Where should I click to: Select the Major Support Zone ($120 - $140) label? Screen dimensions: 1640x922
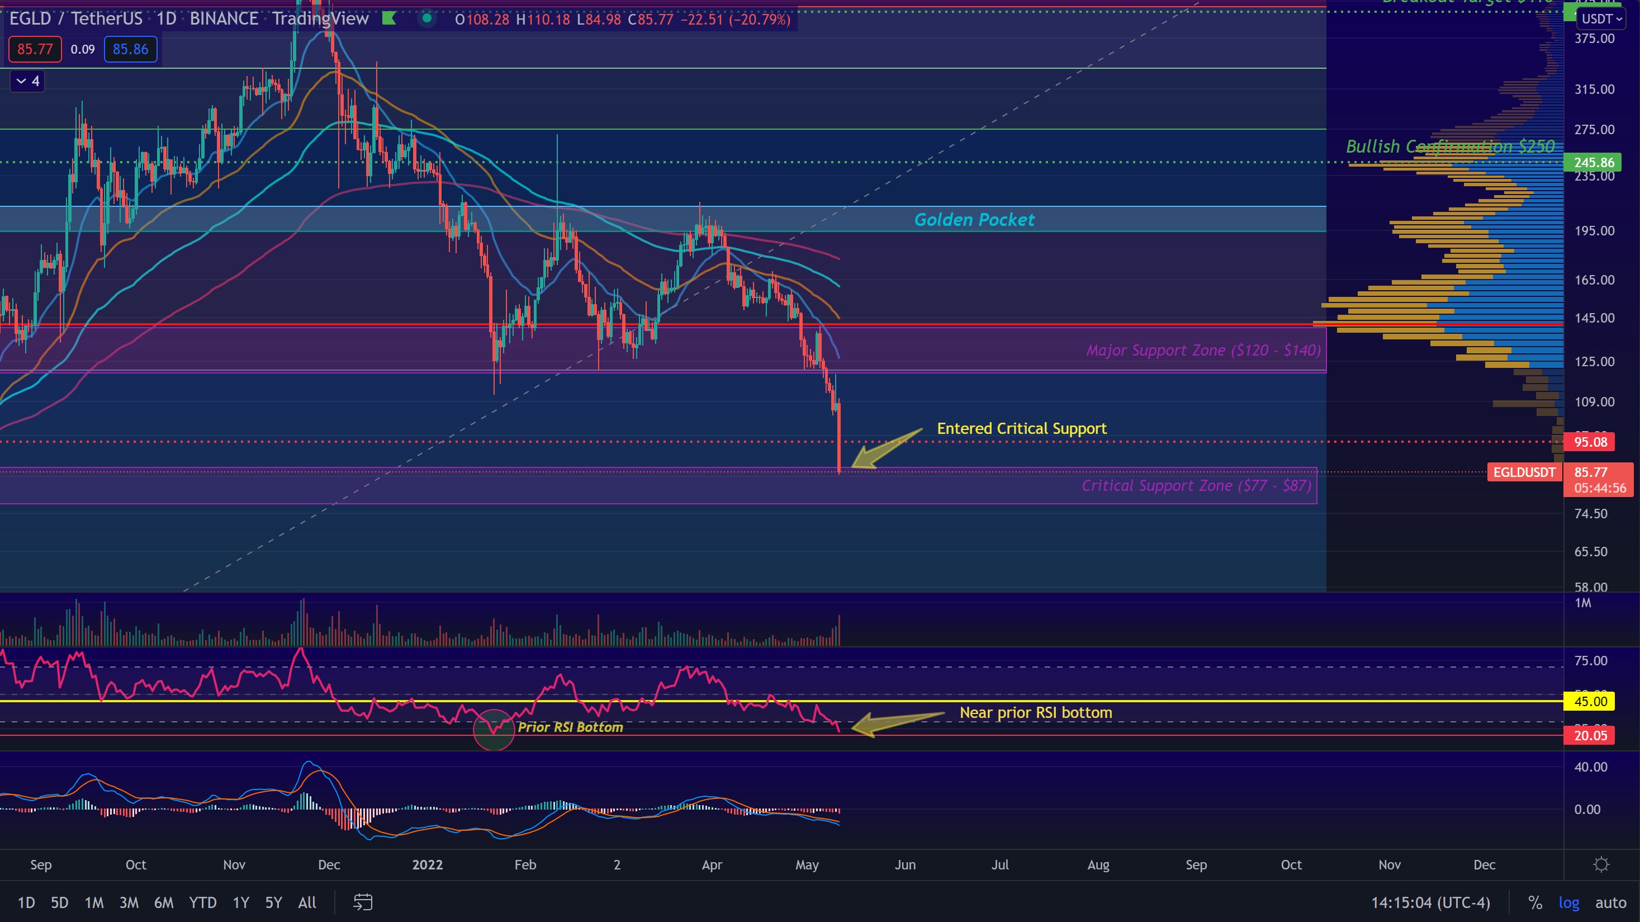(x=1203, y=350)
